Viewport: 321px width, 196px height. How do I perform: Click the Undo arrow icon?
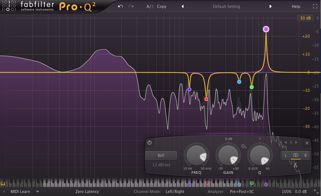(120, 7)
